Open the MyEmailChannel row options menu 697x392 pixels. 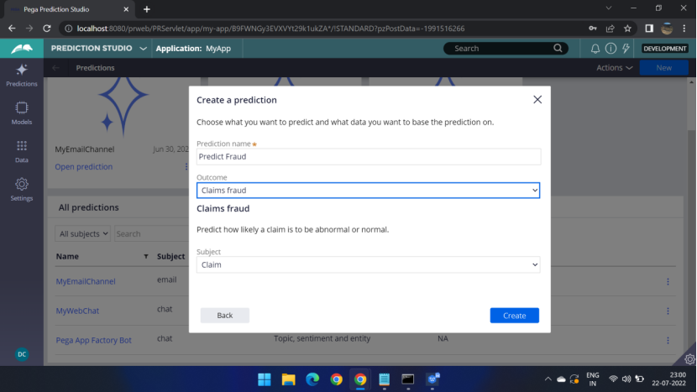[x=668, y=282]
